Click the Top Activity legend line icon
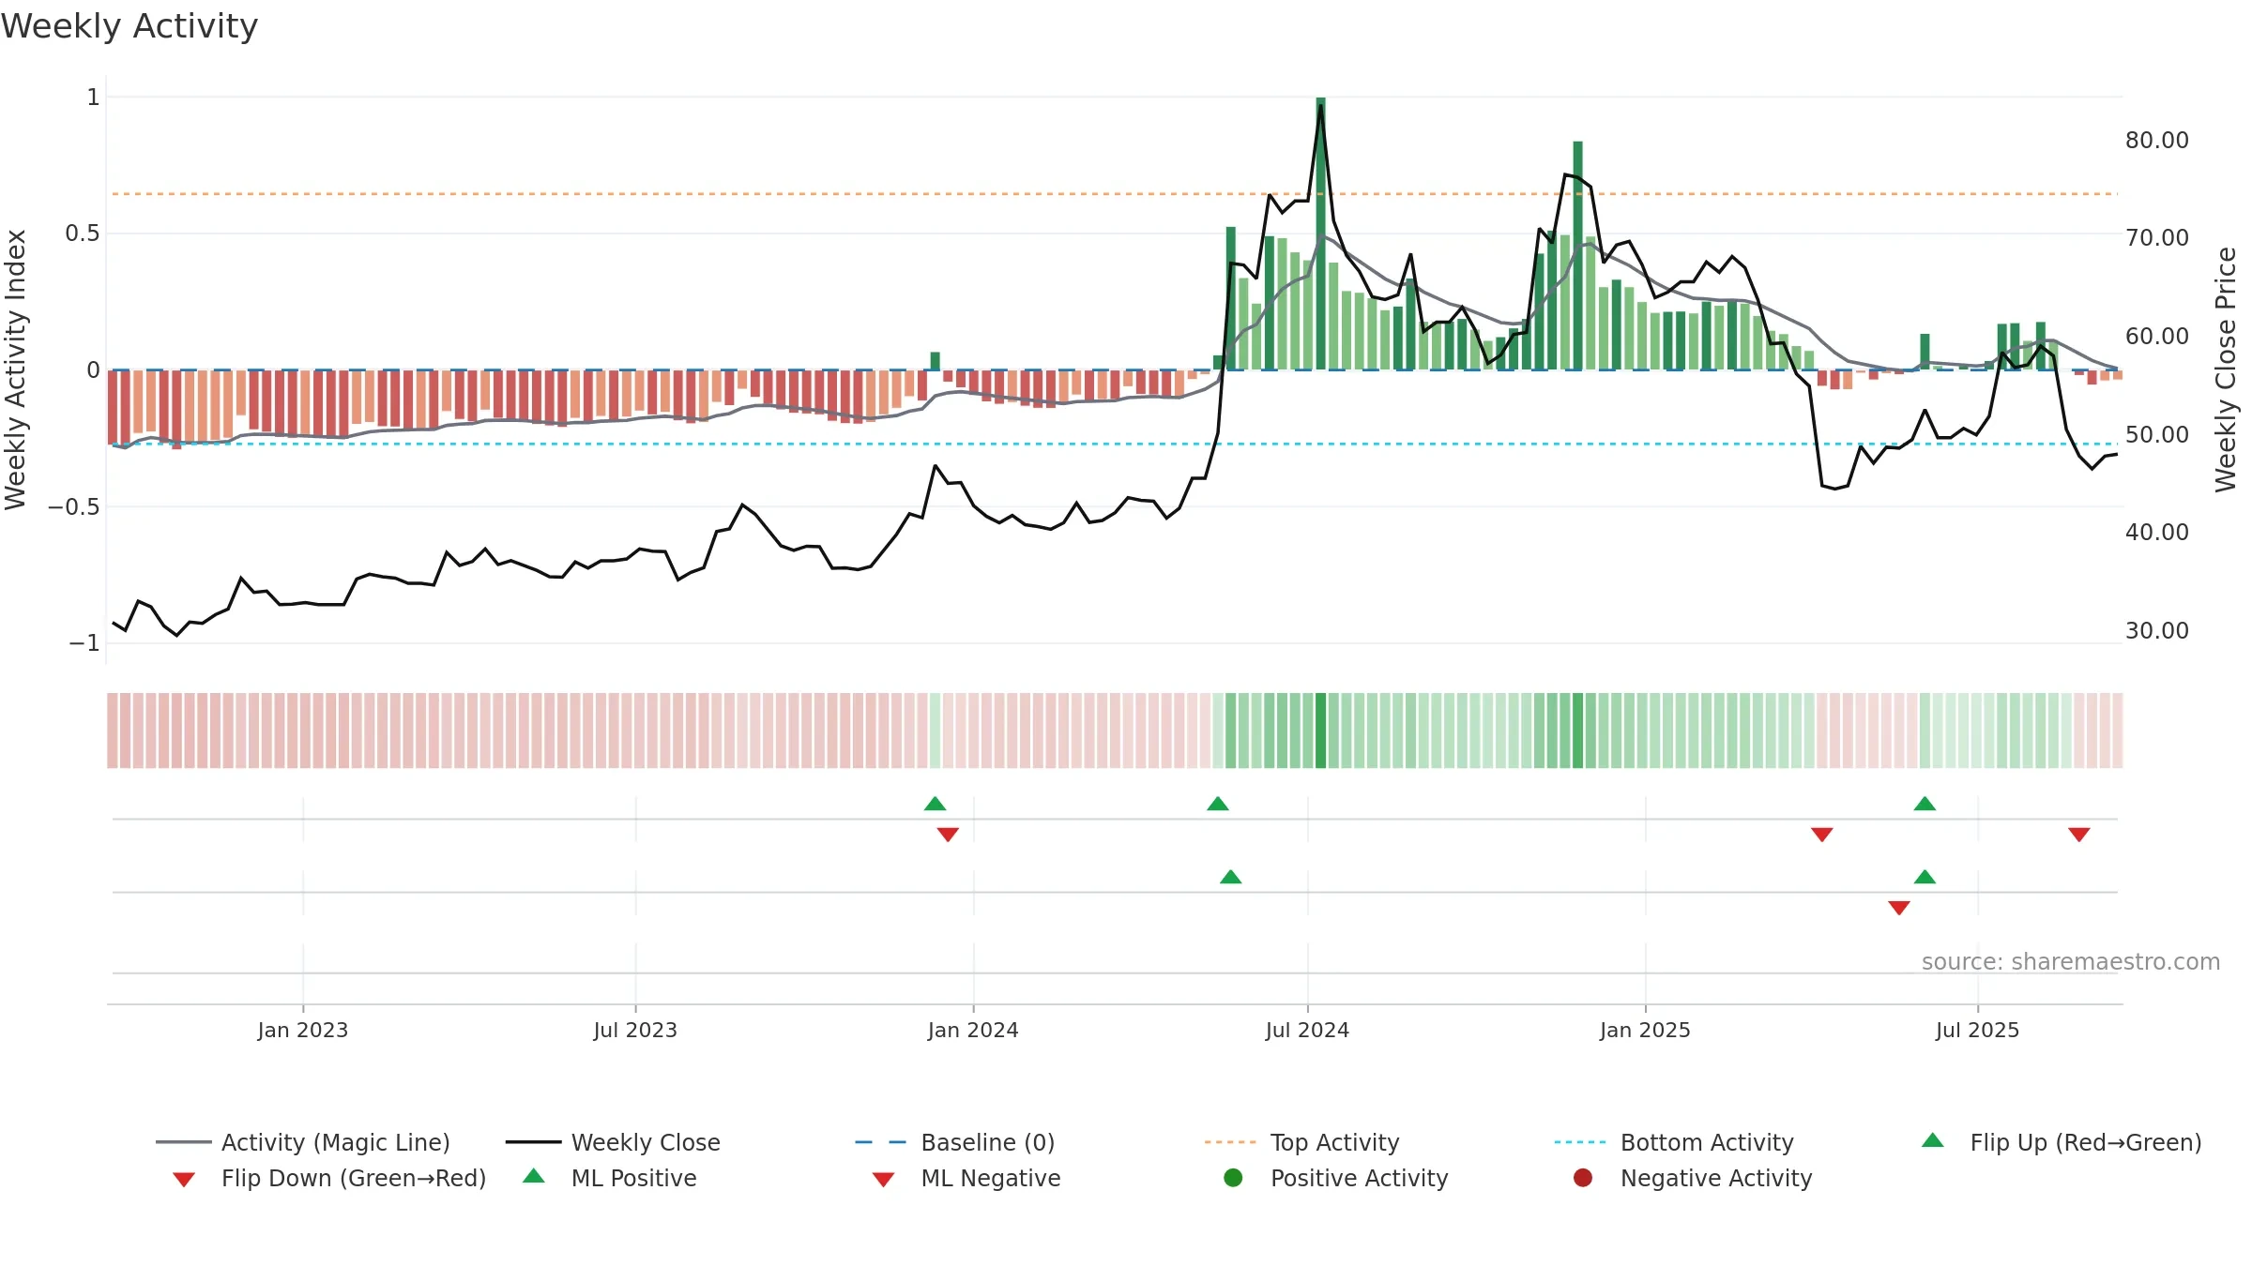The image size is (2252, 1266). point(1230,1142)
